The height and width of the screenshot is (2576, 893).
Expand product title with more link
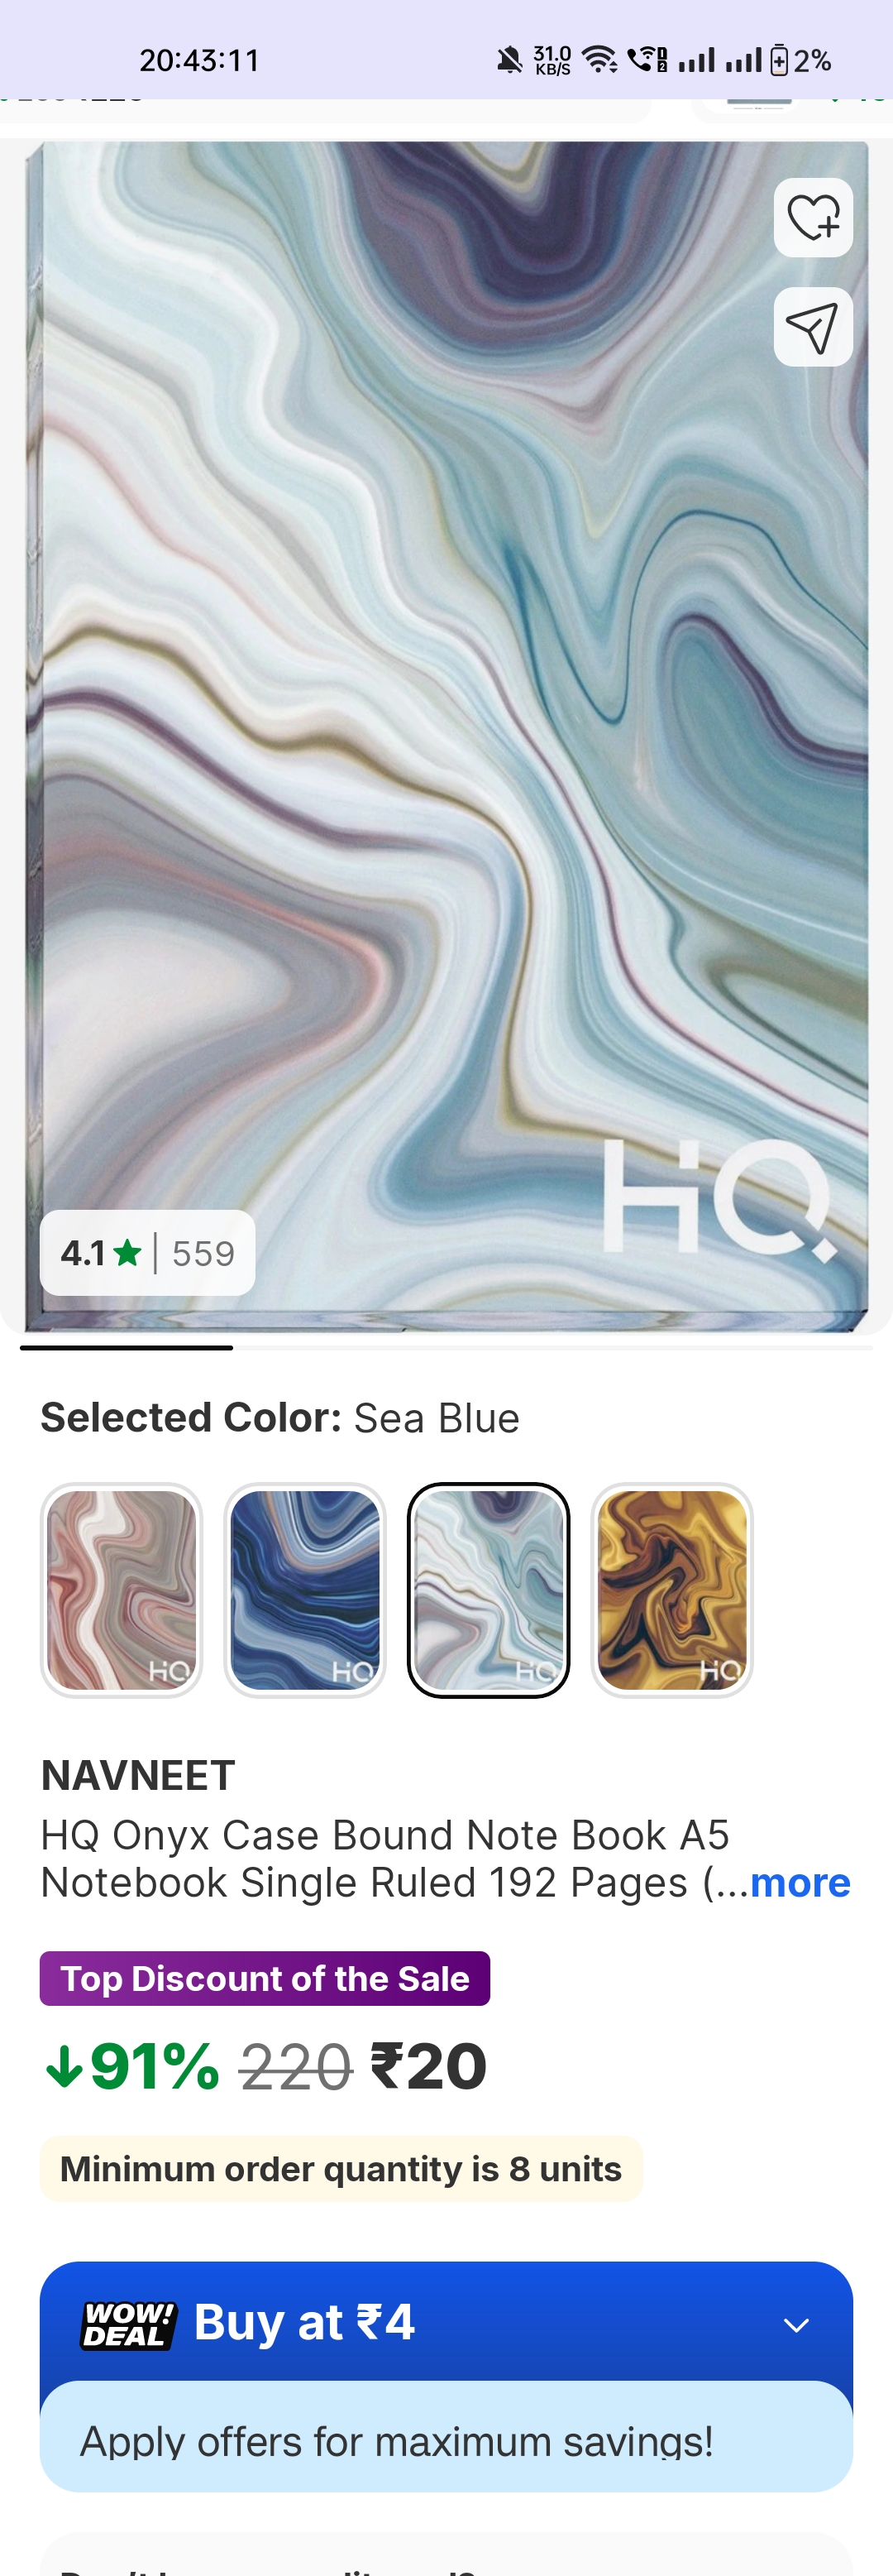(800, 1882)
